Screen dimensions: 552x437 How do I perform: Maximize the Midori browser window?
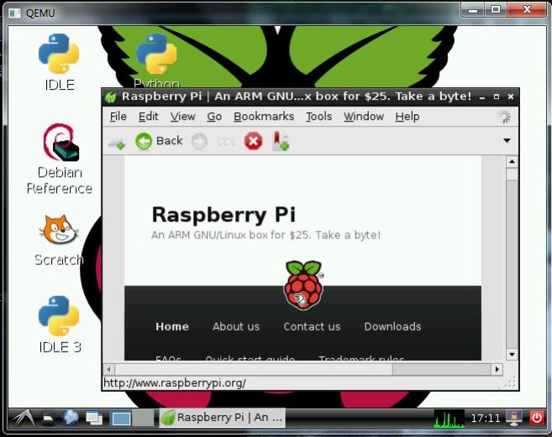pyautogui.click(x=497, y=96)
